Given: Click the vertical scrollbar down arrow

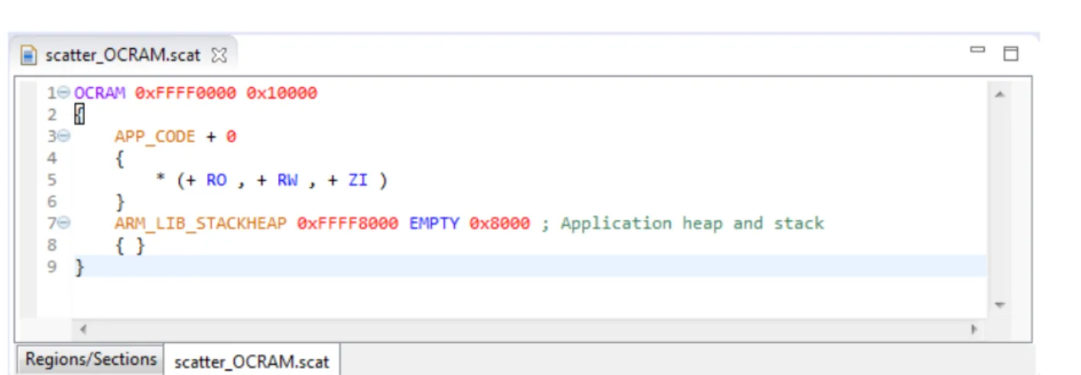Looking at the screenshot, I should click(998, 305).
